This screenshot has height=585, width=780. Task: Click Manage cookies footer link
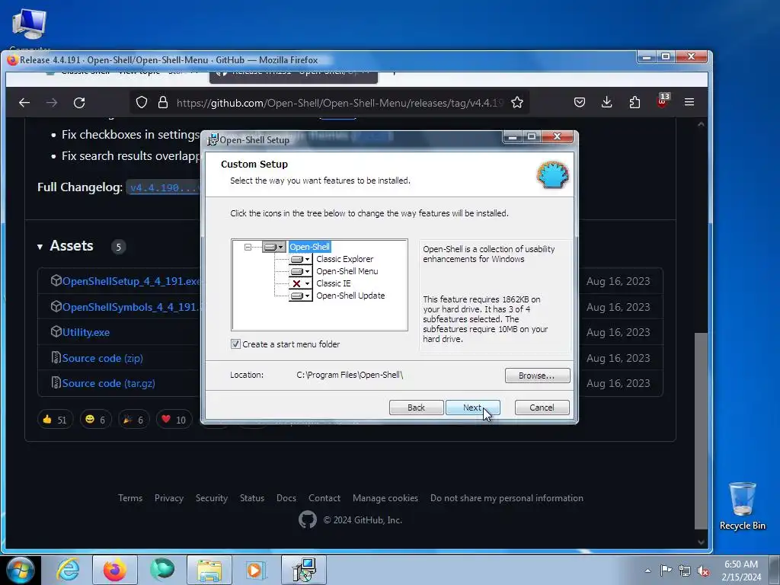pos(385,498)
